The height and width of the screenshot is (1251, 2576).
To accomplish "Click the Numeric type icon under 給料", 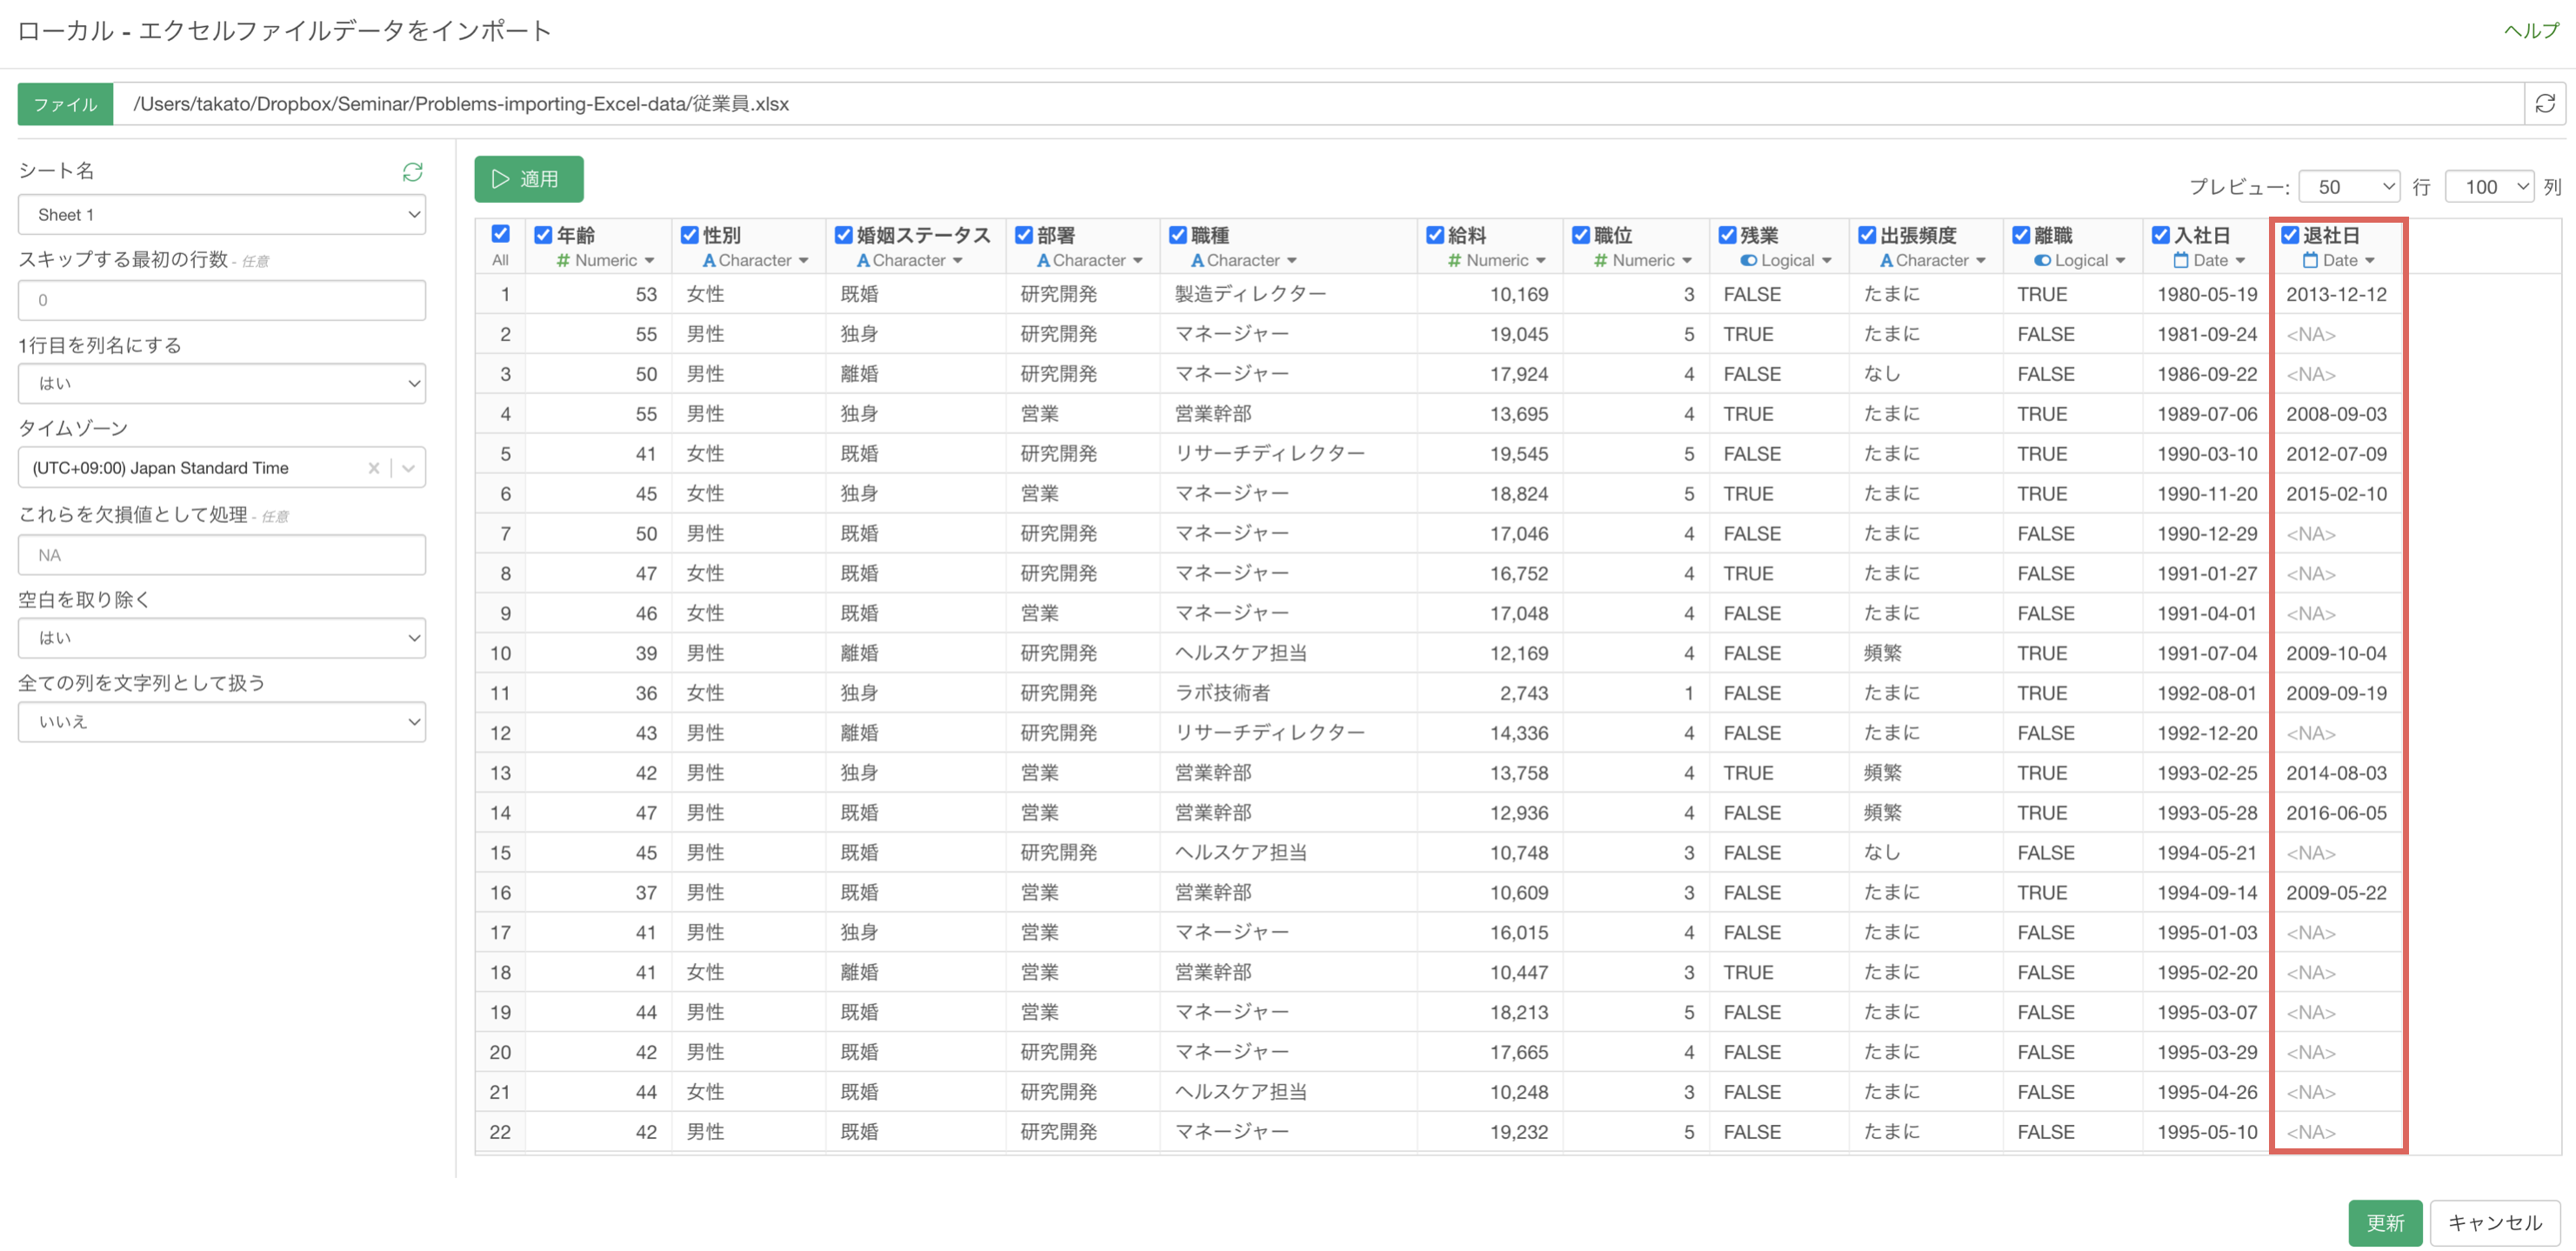I will click(1454, 260).
